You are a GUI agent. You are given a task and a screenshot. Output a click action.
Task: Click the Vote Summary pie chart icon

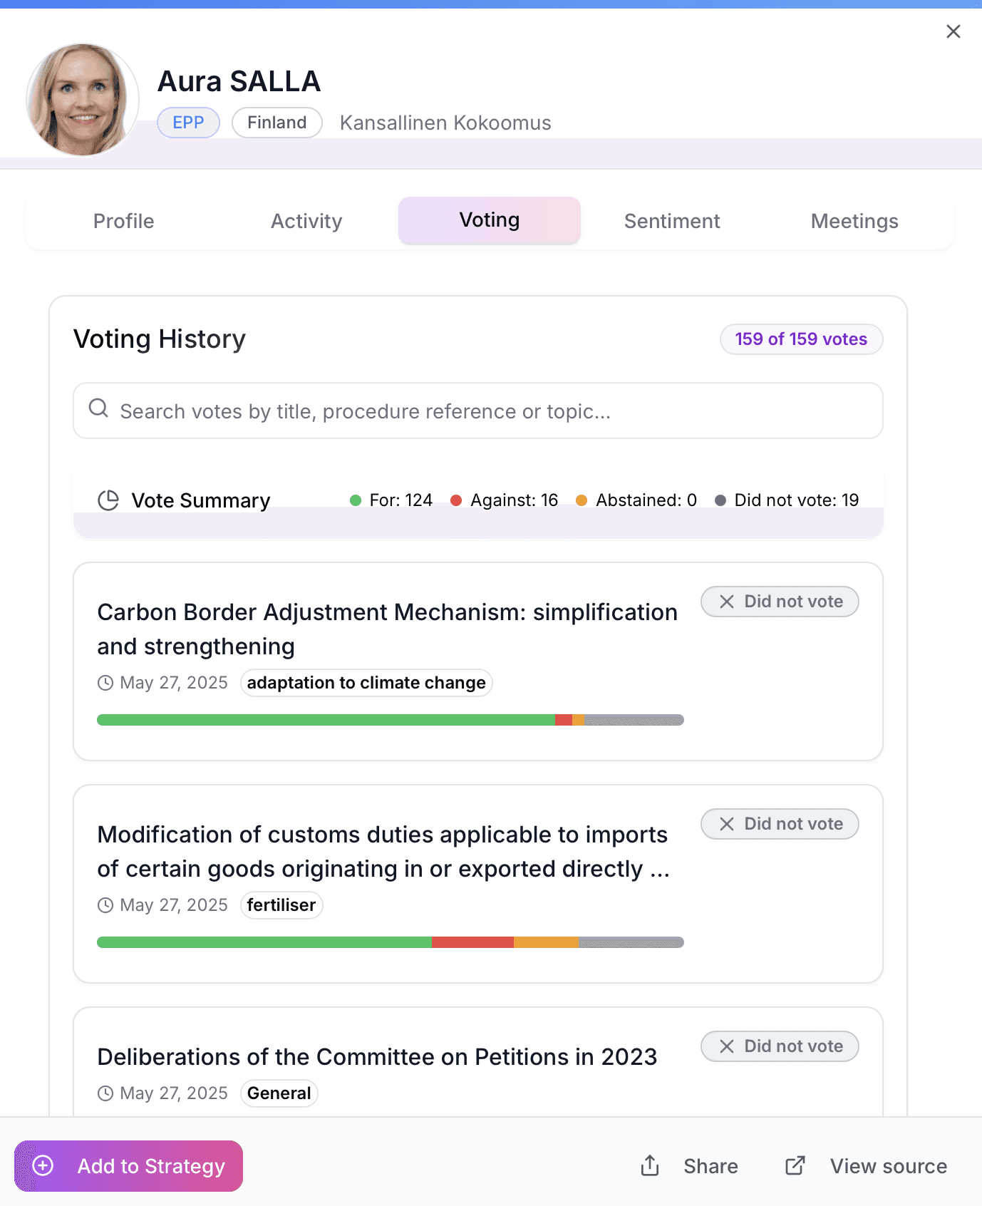108,500
